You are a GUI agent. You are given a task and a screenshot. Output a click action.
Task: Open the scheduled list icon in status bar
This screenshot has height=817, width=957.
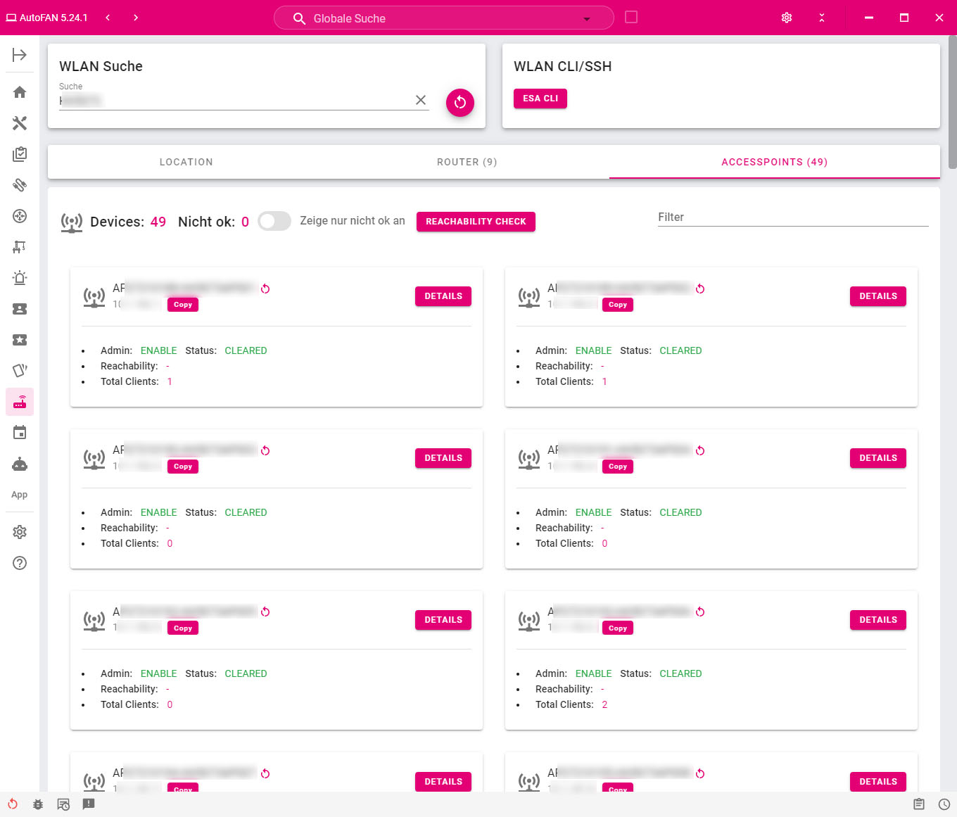tap(63, 804)
